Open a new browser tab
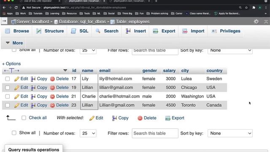Screen dimensions: 270x152 156,1
